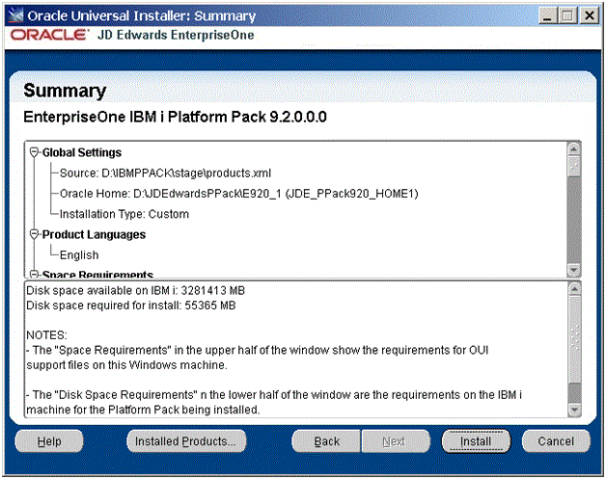
Task: Click the summary tree scroll-up arrow
Action: pos(573,148)
